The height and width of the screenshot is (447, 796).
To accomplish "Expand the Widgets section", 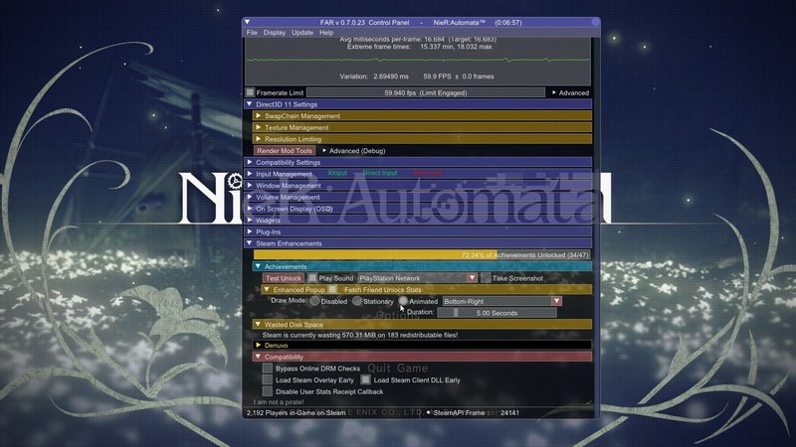I will pyautogui.click(x=419, y=221).
